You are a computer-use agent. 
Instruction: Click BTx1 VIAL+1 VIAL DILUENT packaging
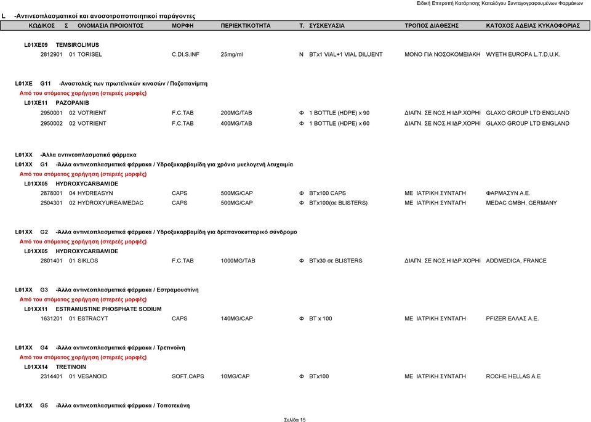coord(345,54)
